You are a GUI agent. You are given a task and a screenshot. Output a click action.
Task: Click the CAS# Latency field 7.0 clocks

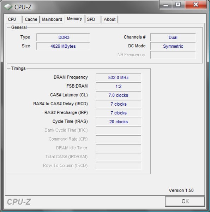(119, 95)
